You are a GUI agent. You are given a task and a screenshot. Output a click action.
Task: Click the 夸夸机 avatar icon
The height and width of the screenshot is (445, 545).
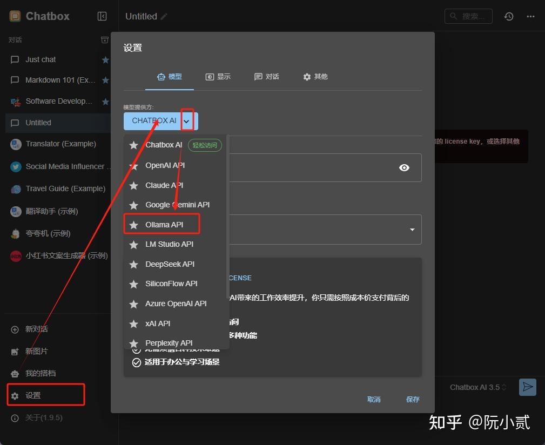pos(16,233)
